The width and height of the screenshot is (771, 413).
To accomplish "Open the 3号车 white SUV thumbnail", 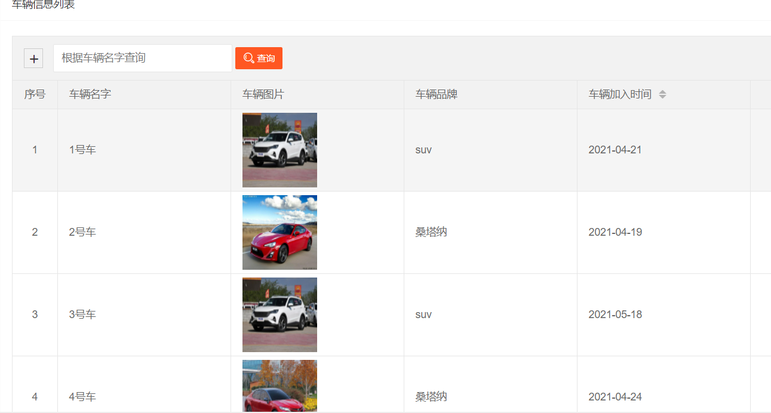I will point(279,315).
